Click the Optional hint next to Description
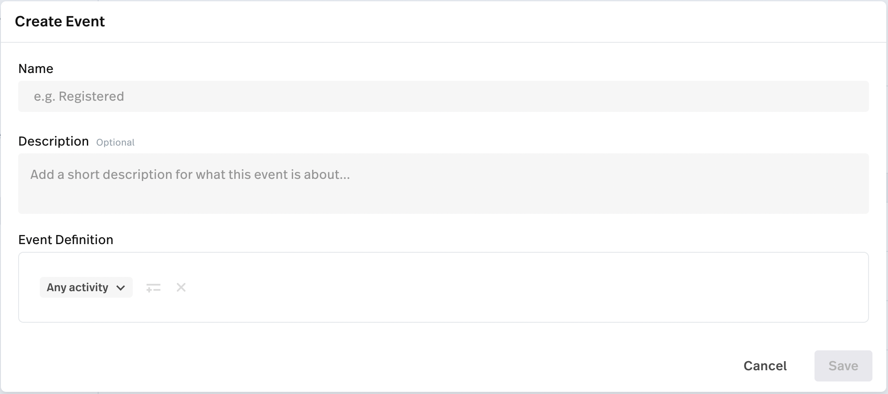Image resolution: width=888 pixels, height=394 pixels. [x=115, y=143]
